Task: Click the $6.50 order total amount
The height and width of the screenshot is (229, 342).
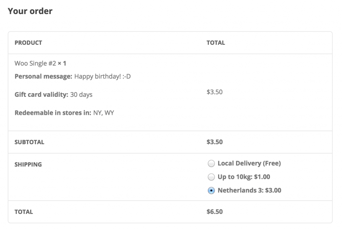Action: pos(214,212)
